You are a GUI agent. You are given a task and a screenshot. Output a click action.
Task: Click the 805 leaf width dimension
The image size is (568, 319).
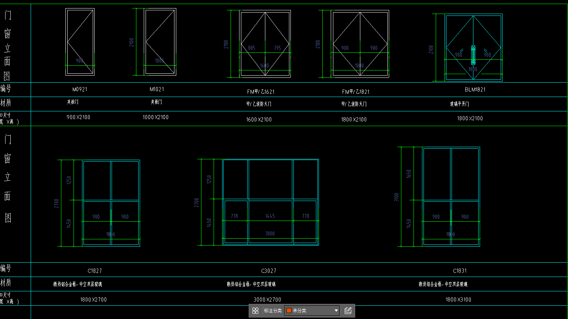[251, 48]
